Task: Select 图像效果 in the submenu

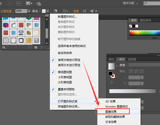Action: coord(119,112)
